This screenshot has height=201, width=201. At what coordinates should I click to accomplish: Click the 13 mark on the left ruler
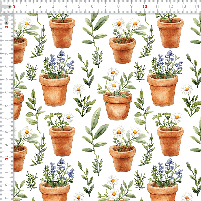point(6,197)
